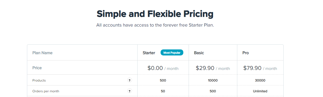Click Pro's 30000 products value
This screenshot has width=323, height=97.
(260, 80)
